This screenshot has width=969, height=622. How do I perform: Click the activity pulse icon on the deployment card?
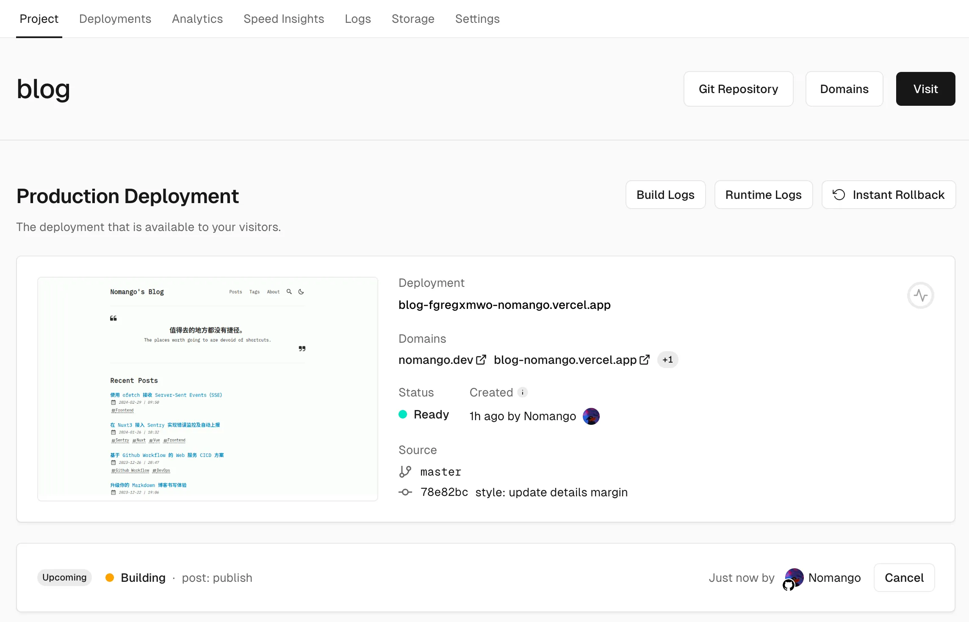tap(920, 295)
